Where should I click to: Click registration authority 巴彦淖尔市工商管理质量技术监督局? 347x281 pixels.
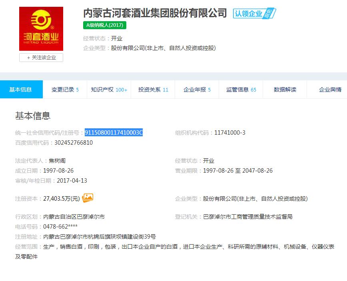click(x=247, y=217)
